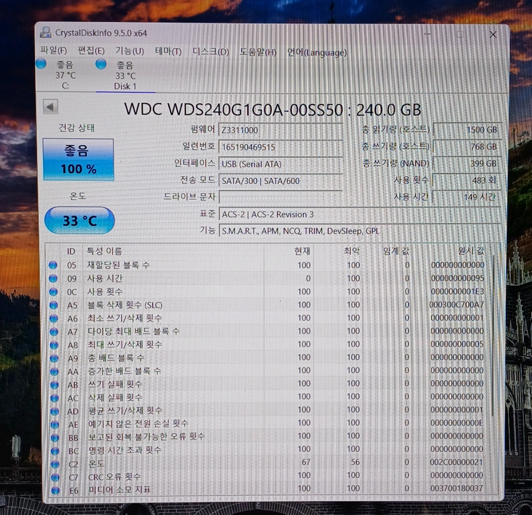
Task: Click the 33 °C temperature button
Action: 80,220
